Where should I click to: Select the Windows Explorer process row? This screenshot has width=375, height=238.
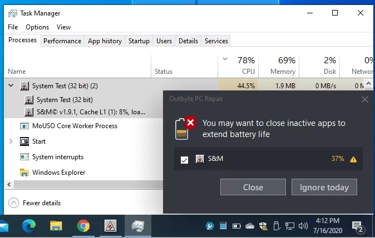tap(83, 173)
